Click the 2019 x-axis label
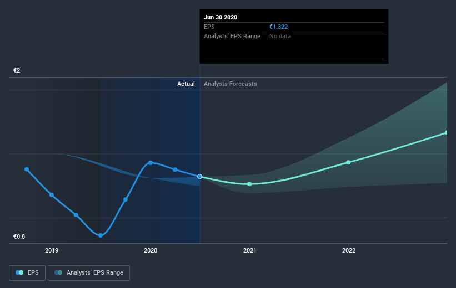The image size is (456, 288). click(x=52, y=250)
